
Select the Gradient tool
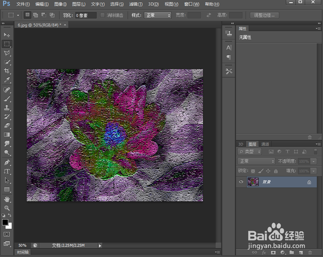tap(7, 135)
